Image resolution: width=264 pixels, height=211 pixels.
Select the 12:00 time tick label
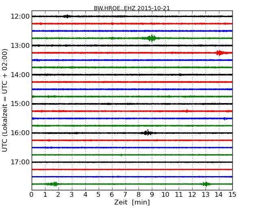click(x=20, y=17)
